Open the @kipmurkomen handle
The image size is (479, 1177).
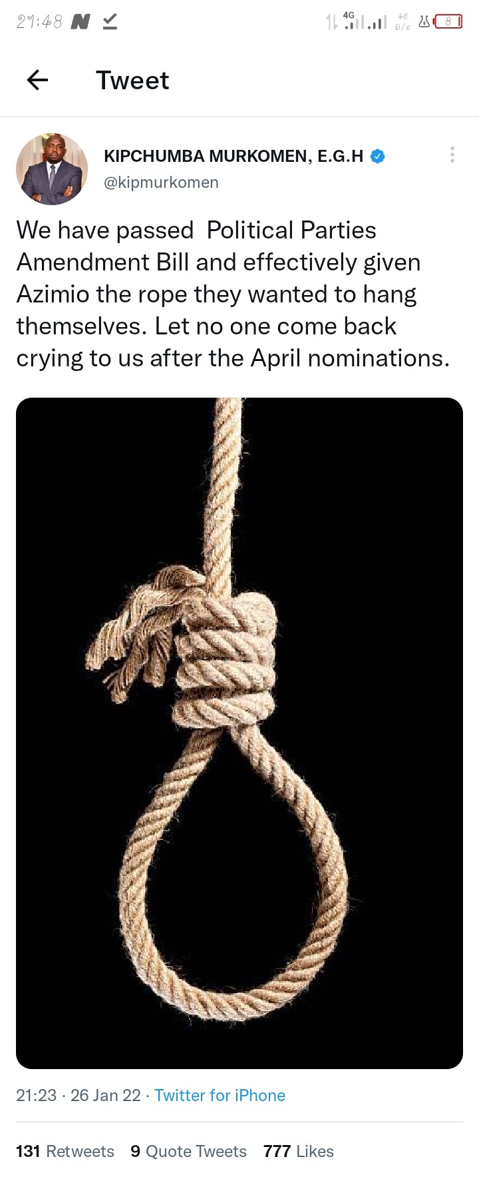(x=161, y=183)
